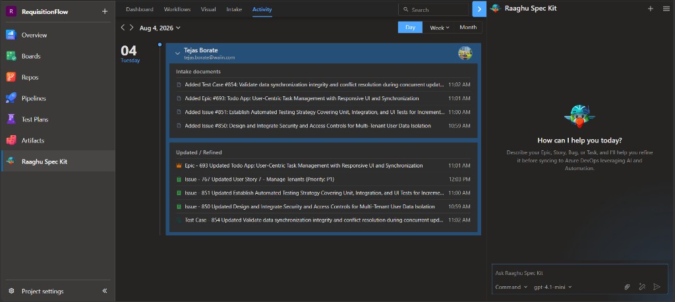Open the Repos icon in sidebar
The width and height of the screenshot is (675, 302).
click(11, 77)
